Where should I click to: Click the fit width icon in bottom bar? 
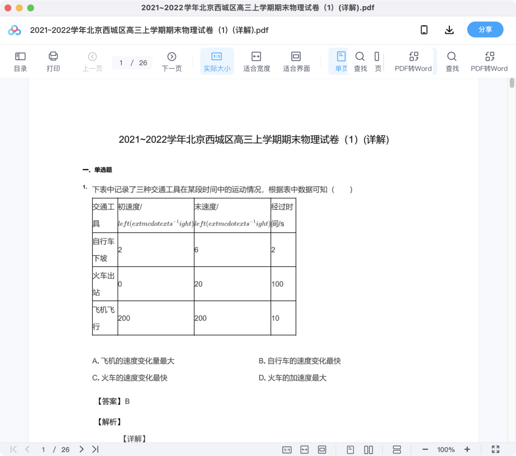point(305,449)
